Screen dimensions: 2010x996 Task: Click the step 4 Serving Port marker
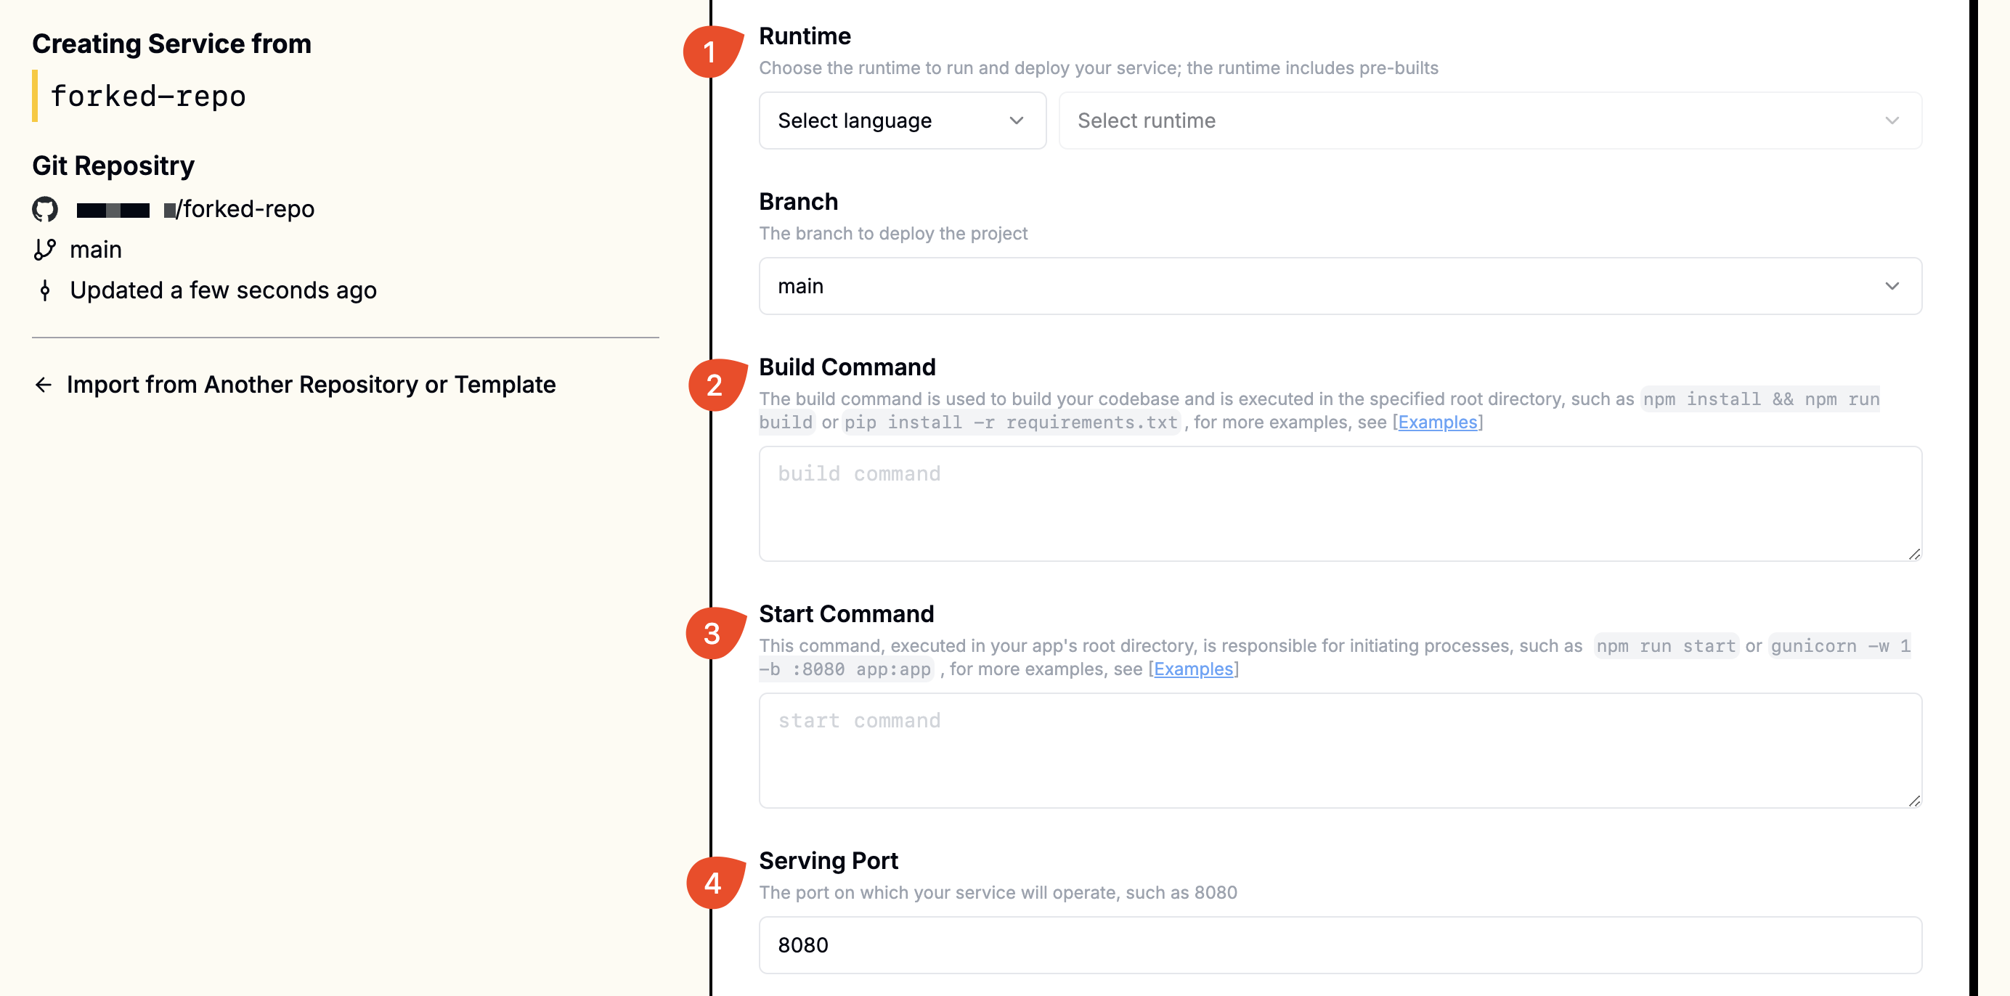tap(712, 883)
